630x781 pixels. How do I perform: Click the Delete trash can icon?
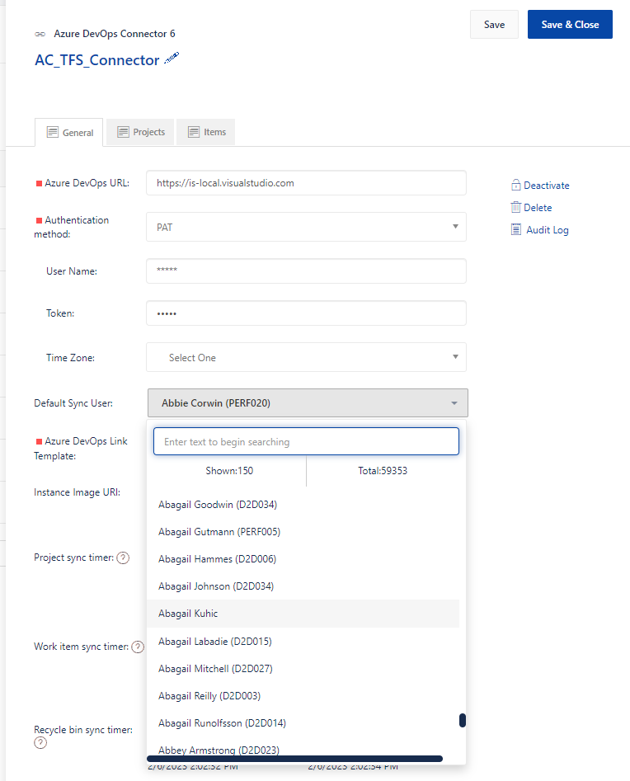[515, 207]
